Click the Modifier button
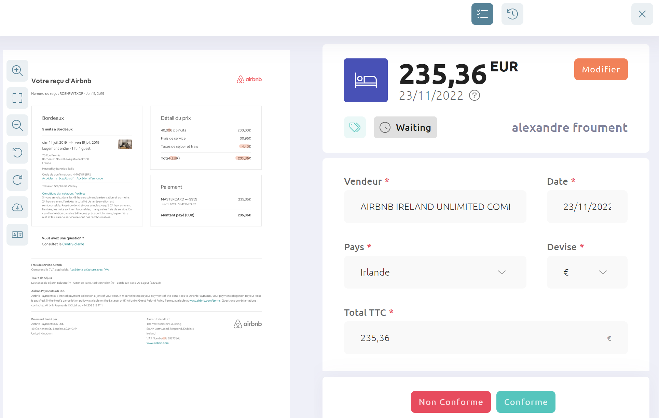Screen dimensions: 659x418 click(601, 69)
